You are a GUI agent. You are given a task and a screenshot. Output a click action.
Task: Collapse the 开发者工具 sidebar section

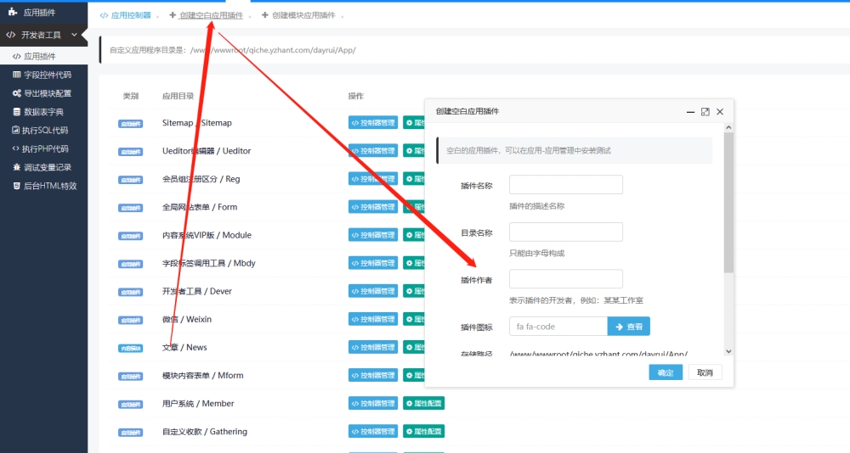[x=43, y=35]
